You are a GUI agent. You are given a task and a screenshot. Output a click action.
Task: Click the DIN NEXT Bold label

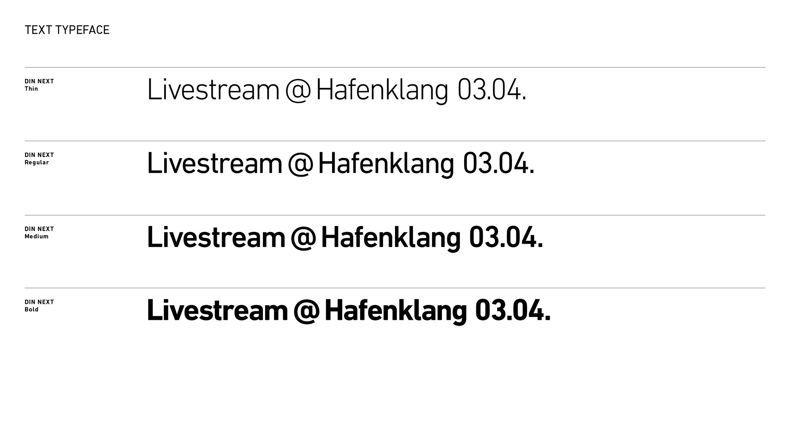(x=39, y=306)
